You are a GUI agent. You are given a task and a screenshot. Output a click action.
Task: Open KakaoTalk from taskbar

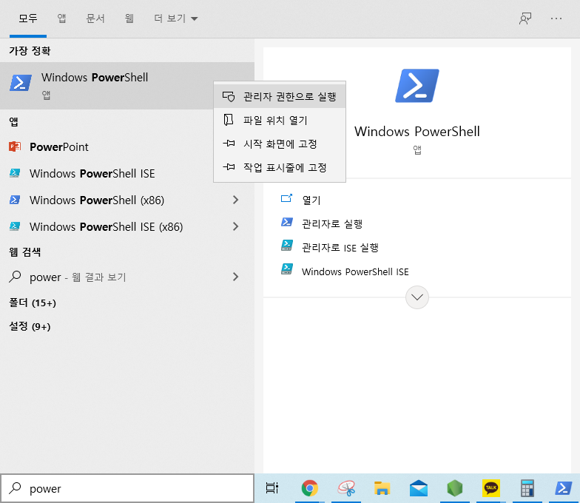point(491,488)
